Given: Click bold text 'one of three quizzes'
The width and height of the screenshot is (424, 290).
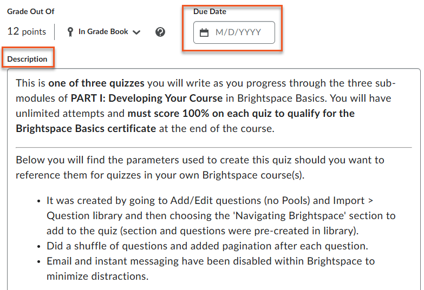Looking at the screenshot, I should coord(96,83).
